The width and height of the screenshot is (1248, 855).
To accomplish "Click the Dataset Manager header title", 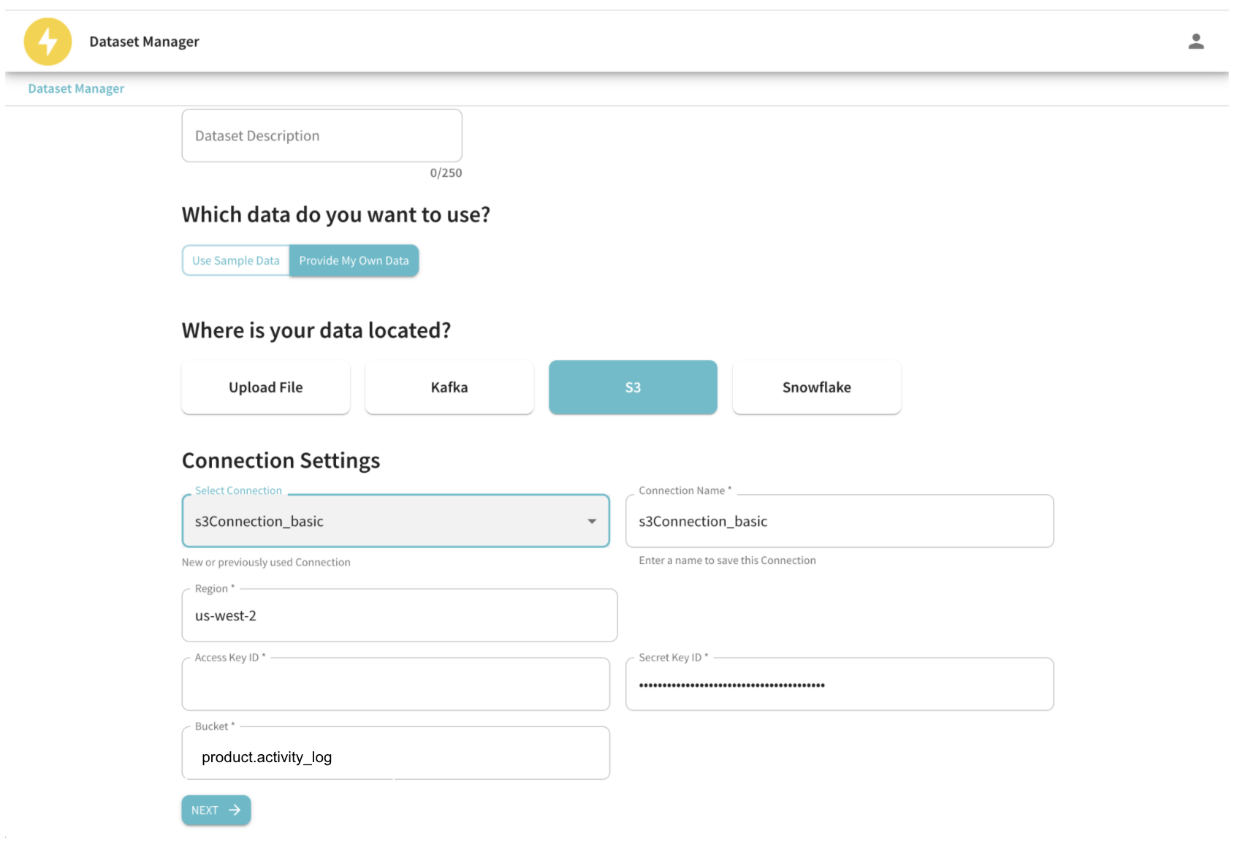I will coord(144,42).
